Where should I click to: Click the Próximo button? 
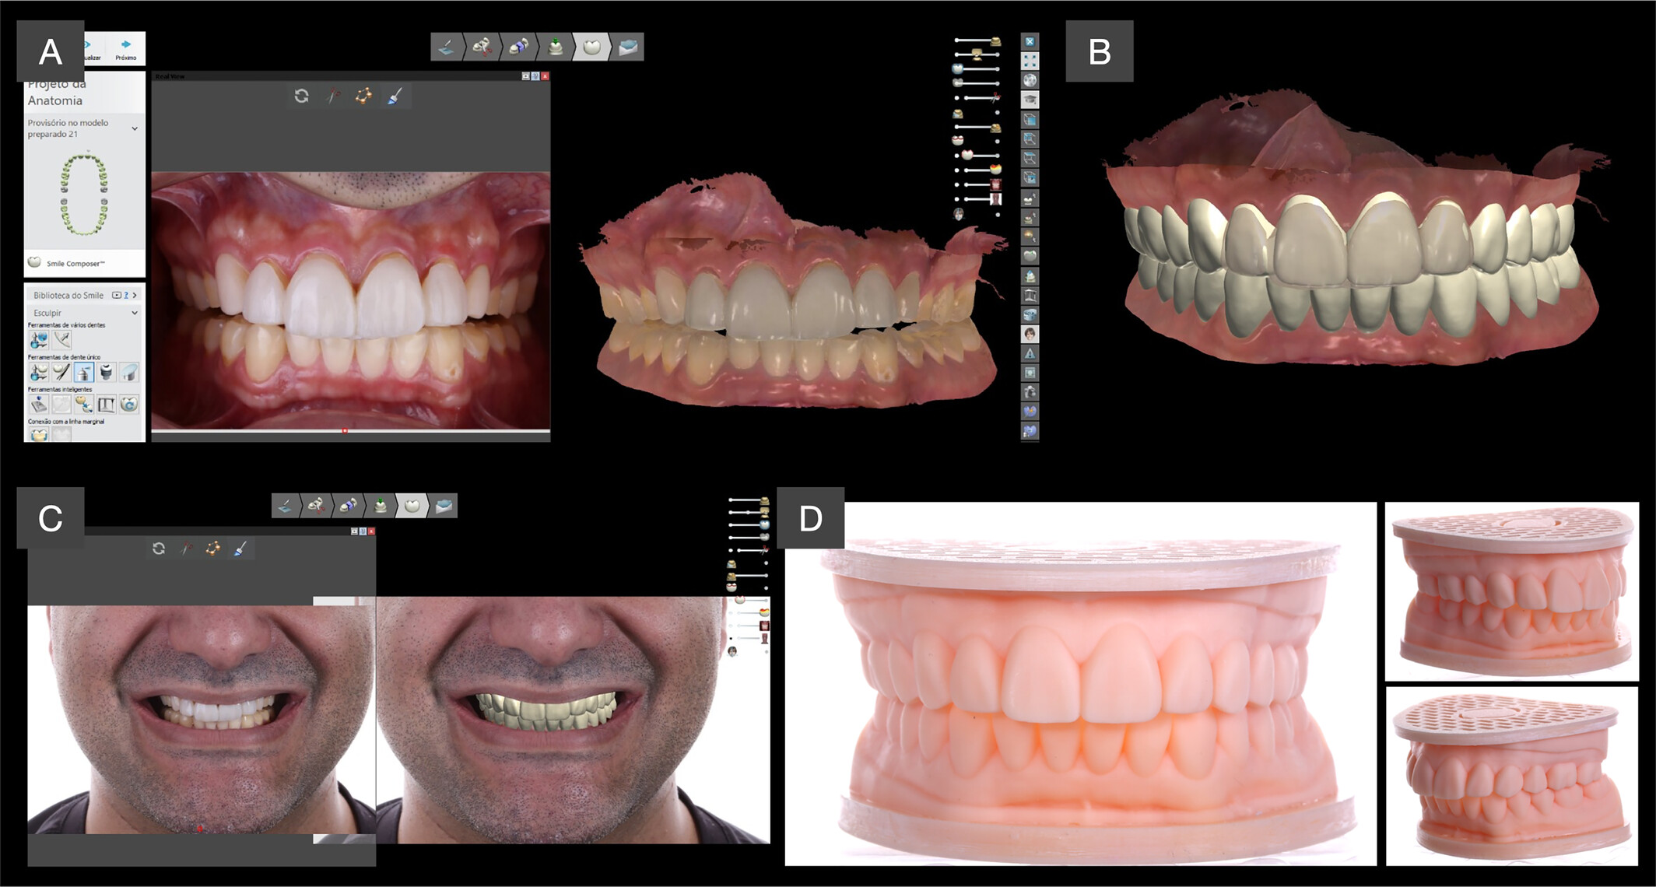[125, 49]
